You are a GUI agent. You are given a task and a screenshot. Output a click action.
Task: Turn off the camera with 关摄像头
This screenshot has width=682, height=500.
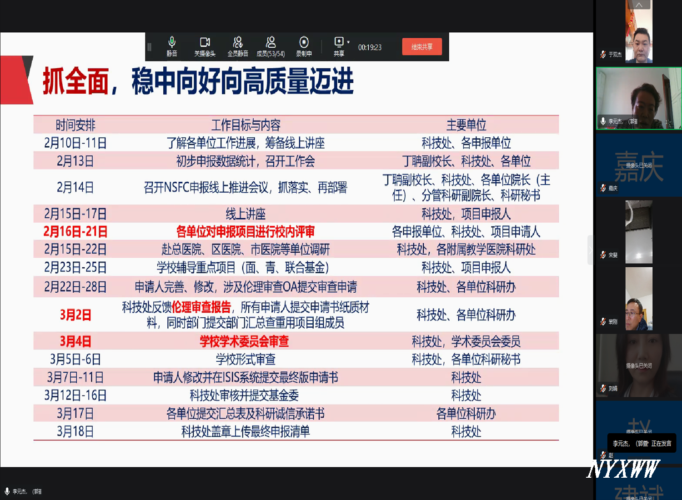pyautogui.click(x=205, y=46)
